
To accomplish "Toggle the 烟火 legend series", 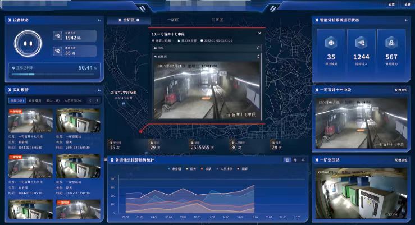I will [191, 169].
